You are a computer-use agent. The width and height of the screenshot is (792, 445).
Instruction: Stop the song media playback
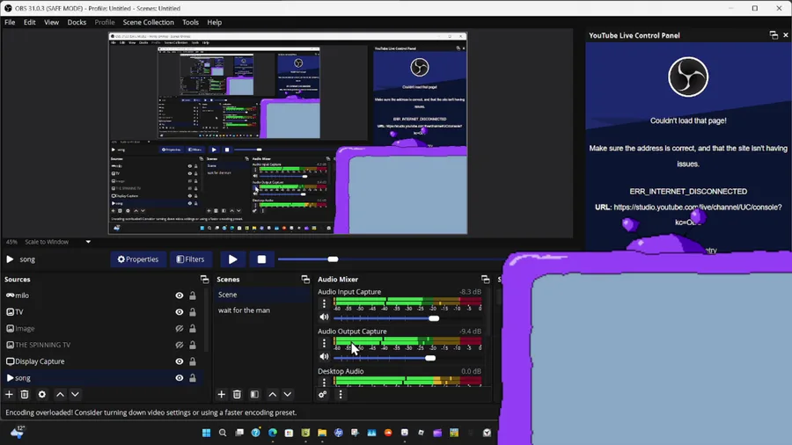tap(261, 259)
